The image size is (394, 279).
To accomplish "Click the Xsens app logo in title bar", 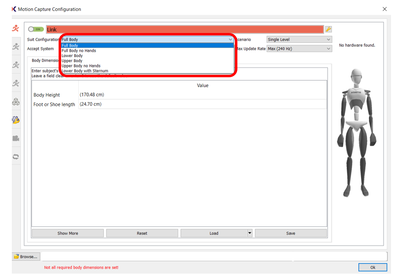I will point(14,9).
